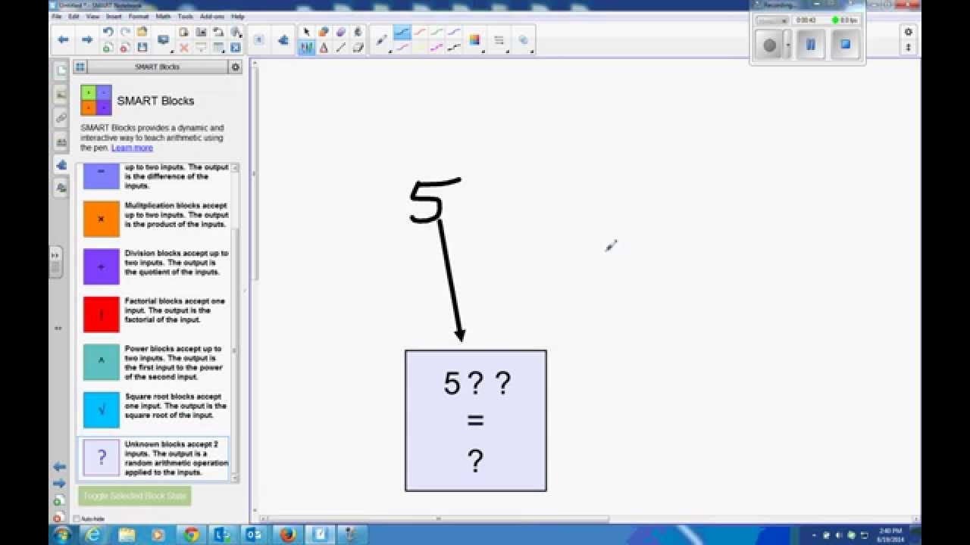
Task: Open Google Chrome from taskbar
Action: tap(190, 535)
